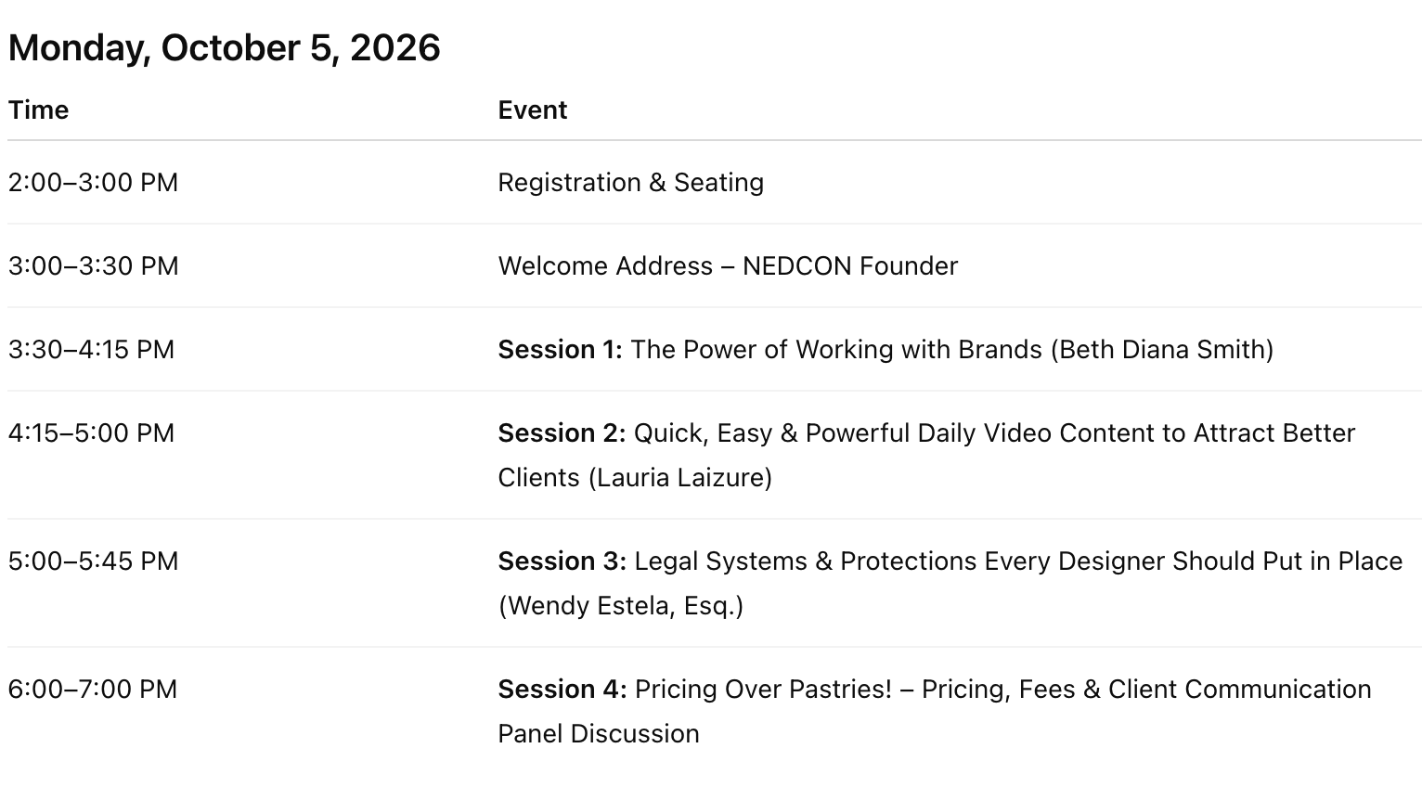Click the 3:00–3:30 PM time cell
This screenshot has width=1422, height=800.
click(93, 265)
